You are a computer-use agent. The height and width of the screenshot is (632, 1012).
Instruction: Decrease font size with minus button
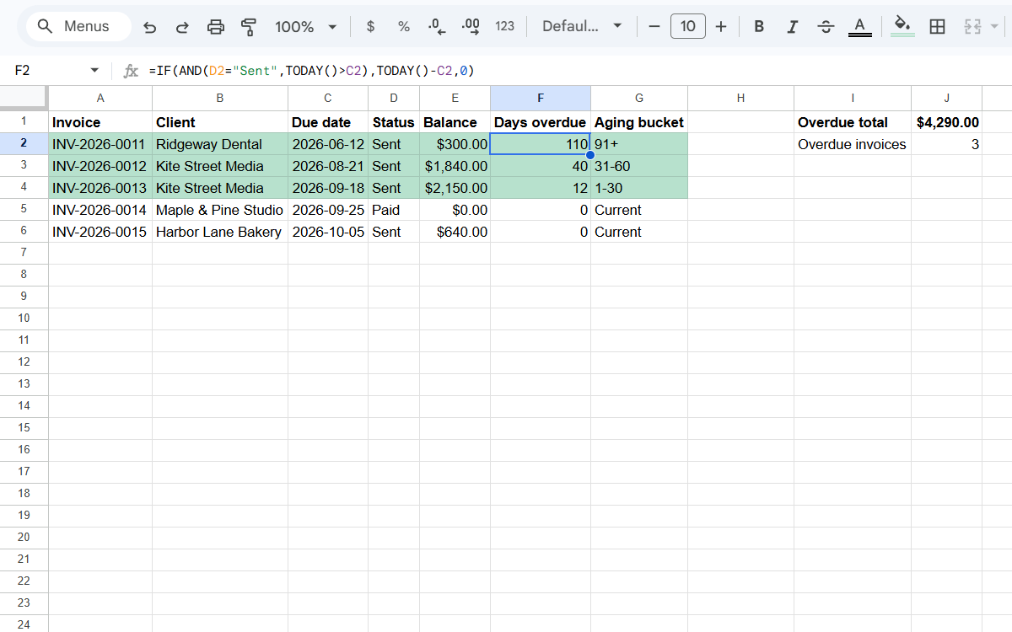coord(654,27)
